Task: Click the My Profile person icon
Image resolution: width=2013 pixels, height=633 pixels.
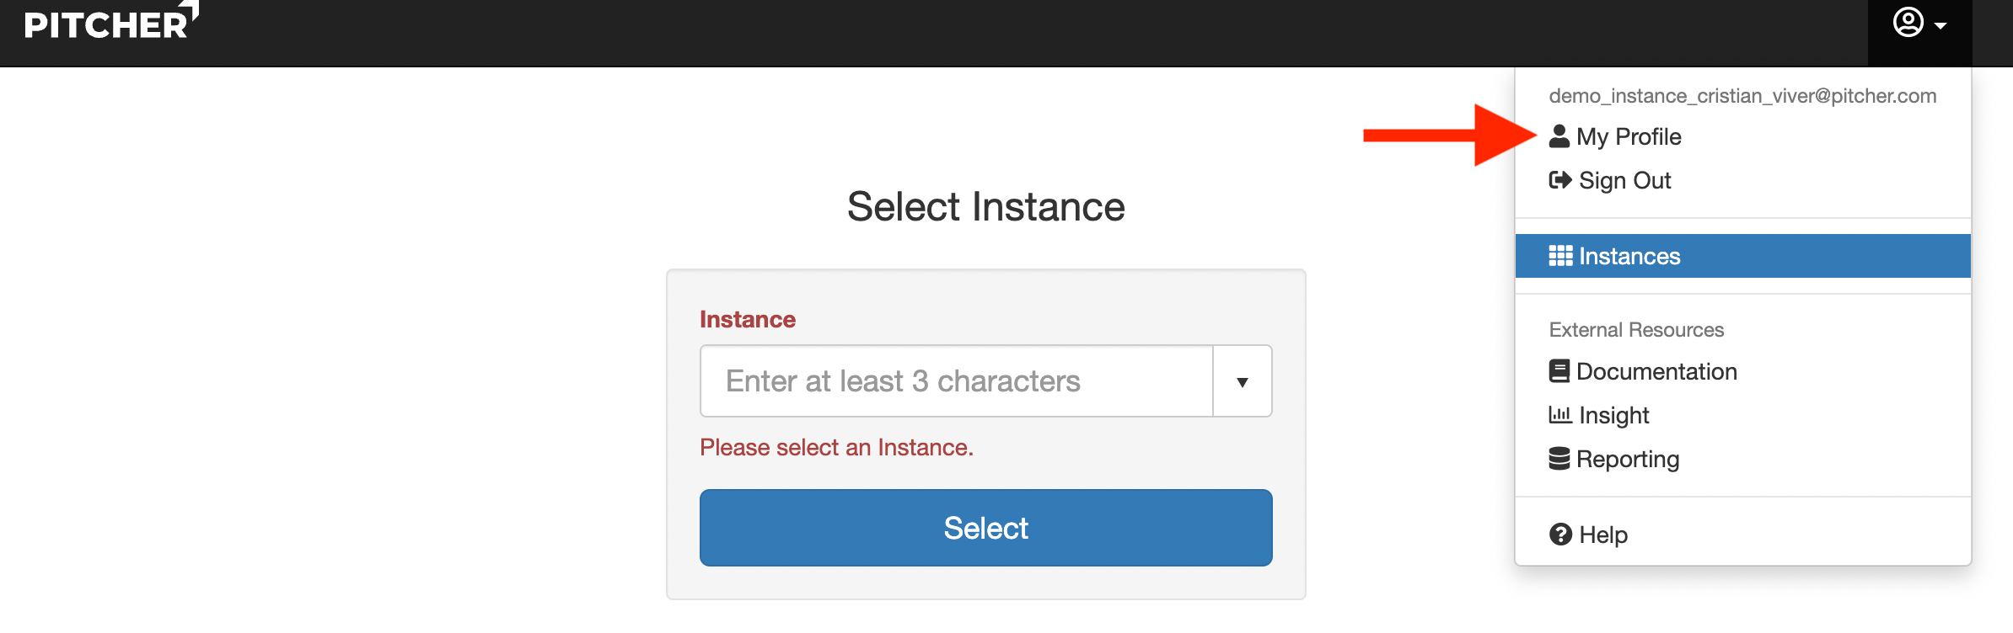Action: pos(1559,136)
